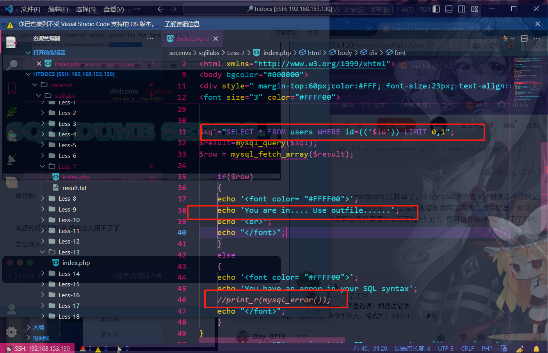Go back with the left arrow

[160, 9]
